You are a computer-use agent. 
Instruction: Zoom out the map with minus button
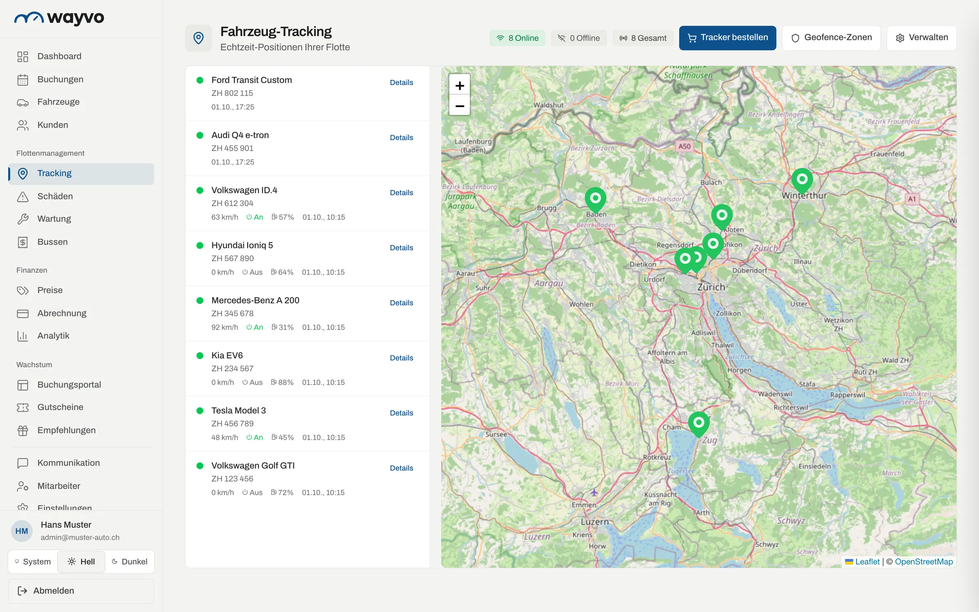tap(460, 106)
